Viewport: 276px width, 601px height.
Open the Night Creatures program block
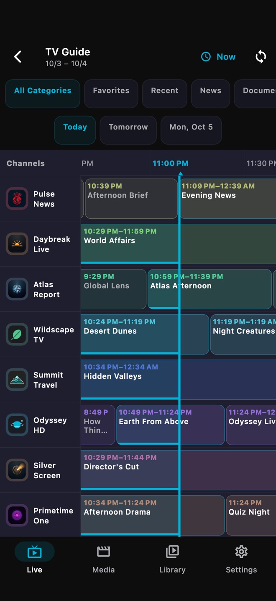tap(243, 334)
